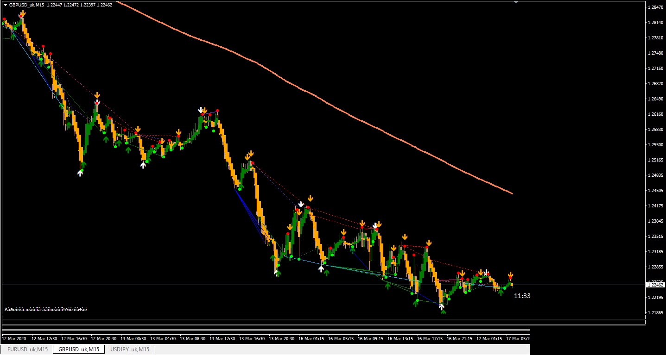Click price scale value 1.21865
The width and height of the screenshot is (666, 355).
coord(655,313)
